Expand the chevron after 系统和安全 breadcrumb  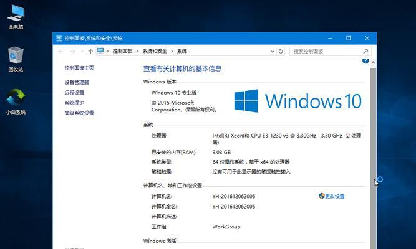(172, 52)
